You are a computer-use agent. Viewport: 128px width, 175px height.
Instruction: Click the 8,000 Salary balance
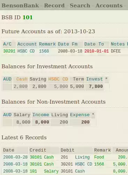coord(23,122)
